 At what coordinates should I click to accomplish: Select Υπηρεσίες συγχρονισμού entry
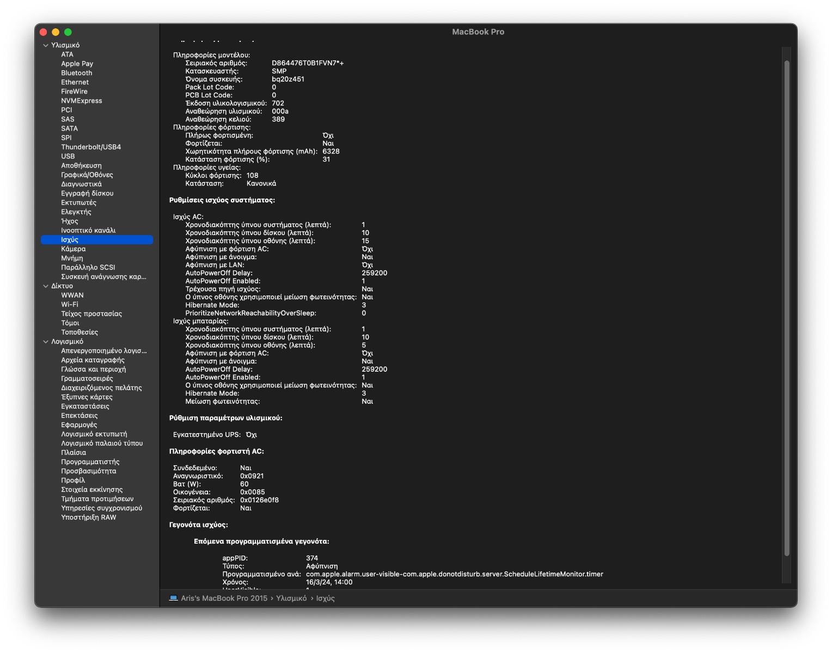(x=101, y=508)
